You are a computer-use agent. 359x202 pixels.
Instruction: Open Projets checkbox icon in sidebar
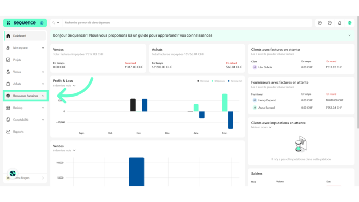click(8, 60)
